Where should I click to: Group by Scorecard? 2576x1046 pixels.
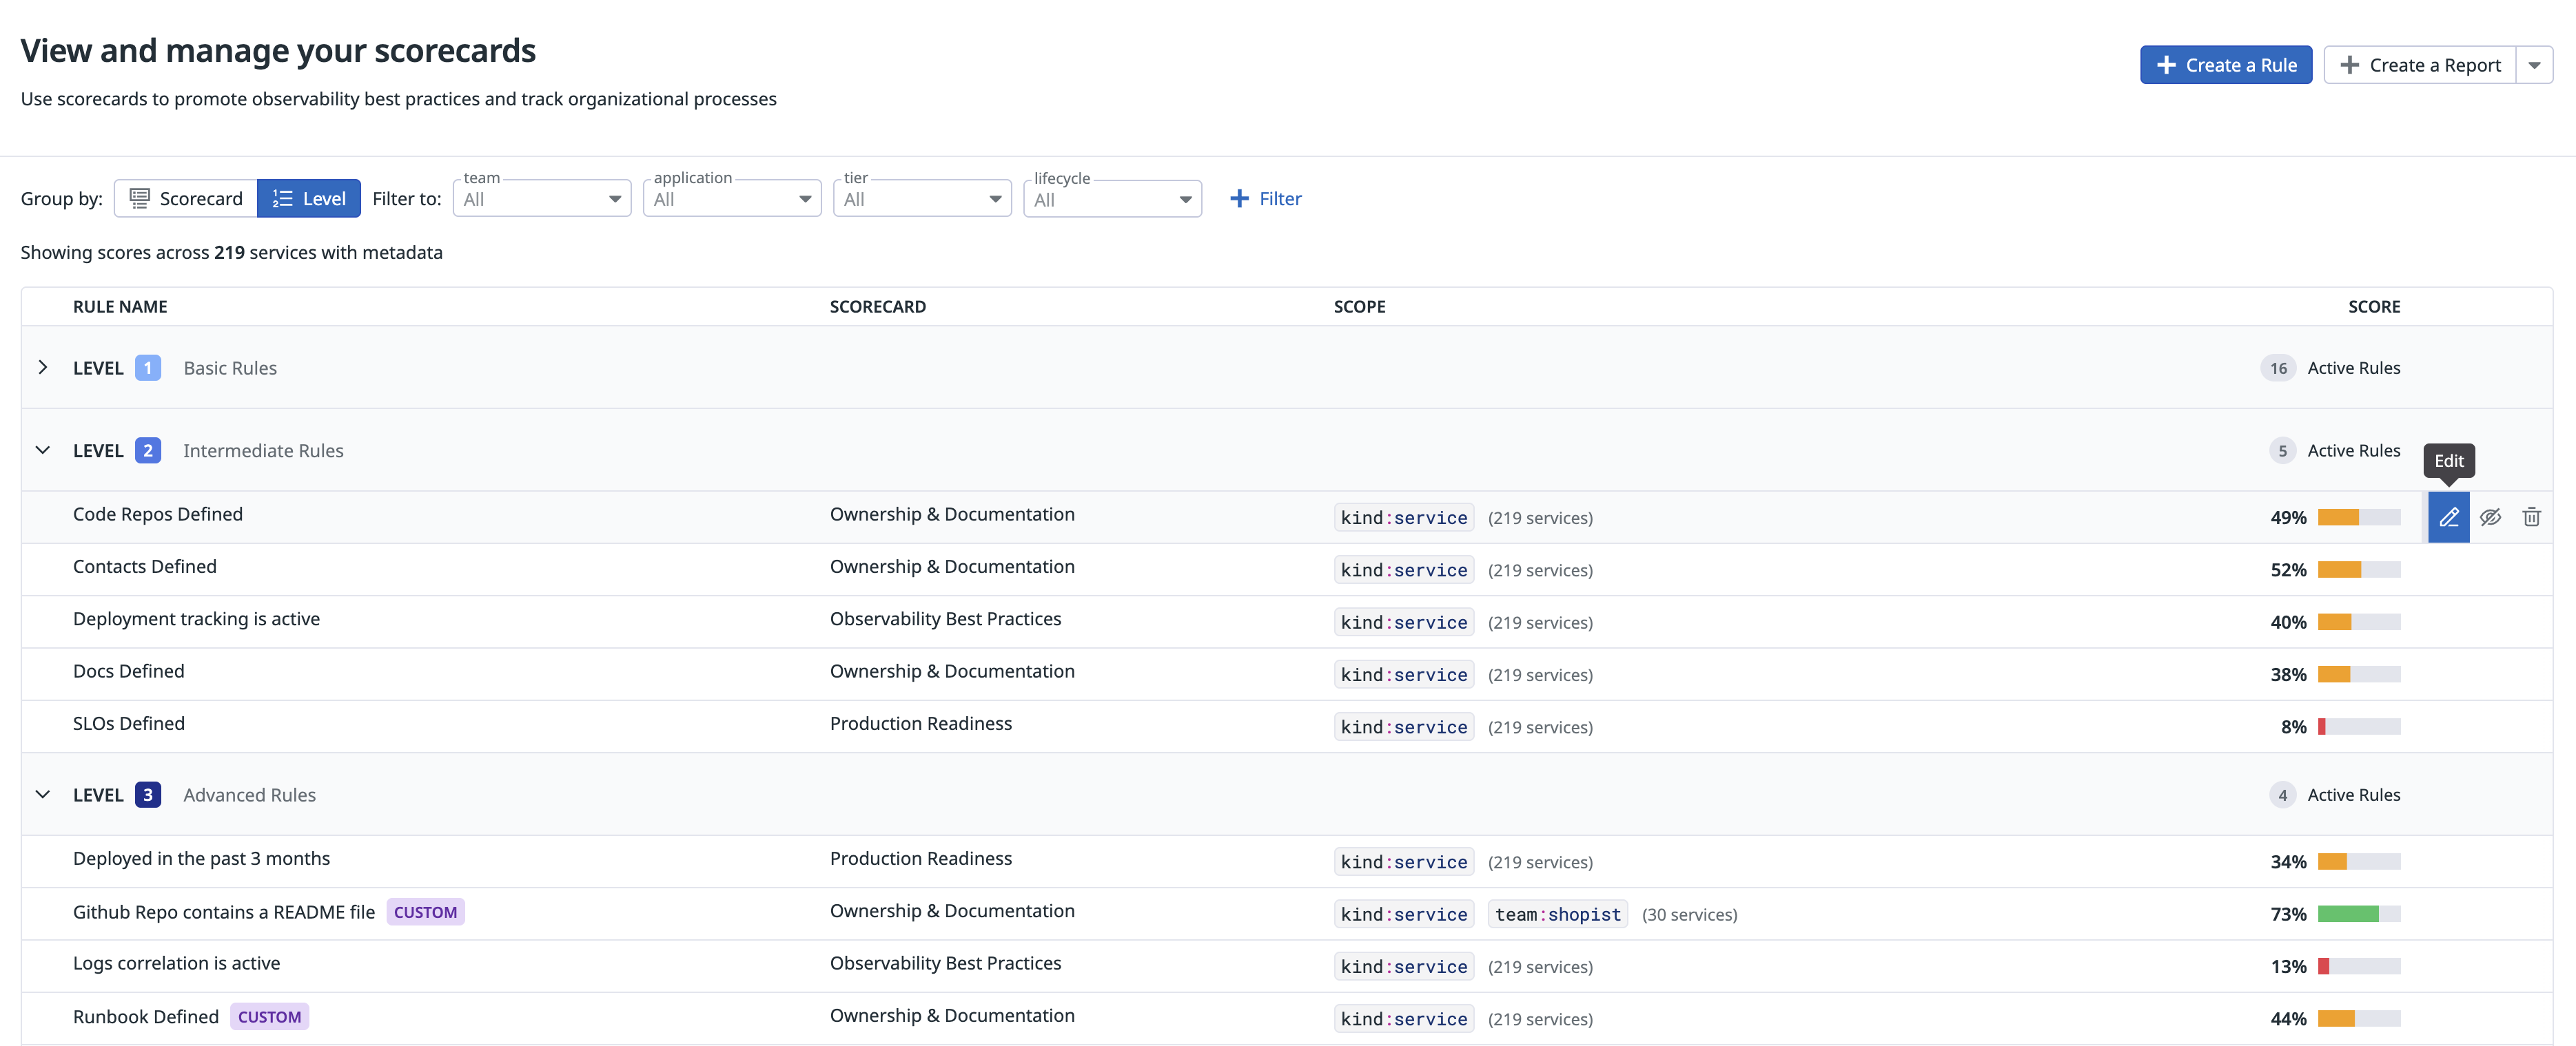pyautogui.click(x=187, y=199)
